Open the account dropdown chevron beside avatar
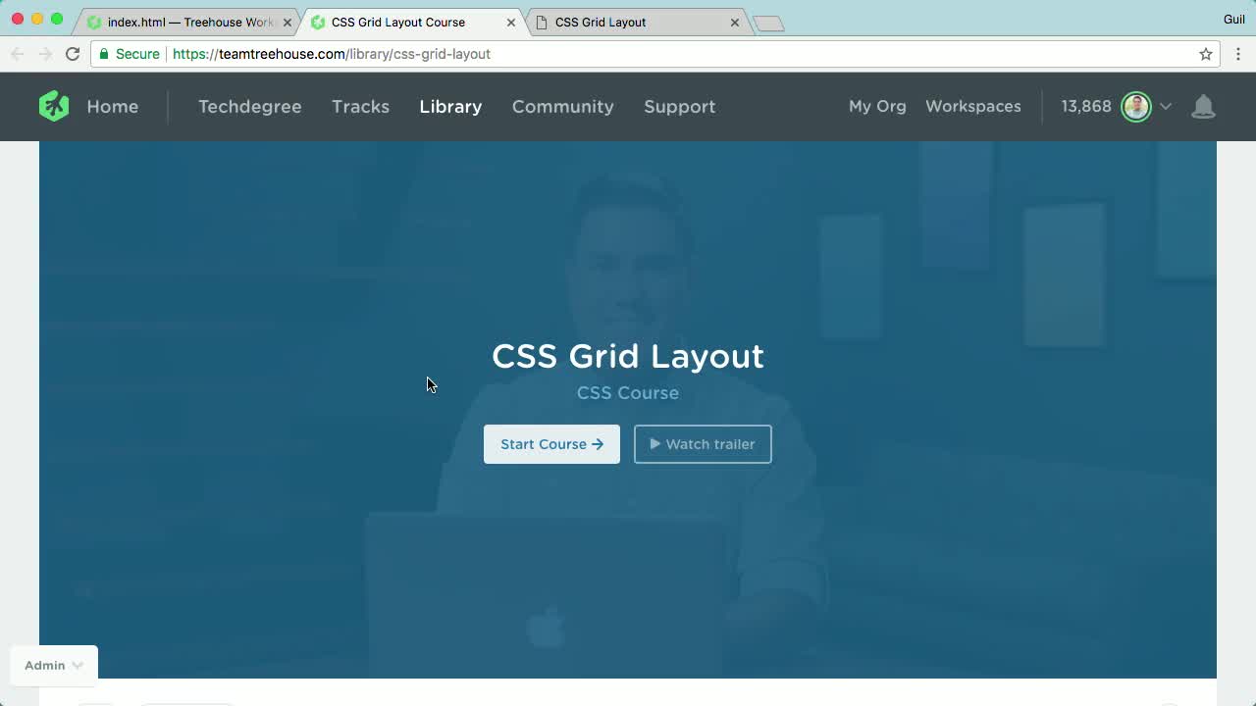The height and width of the screenshot is (706, 1256). click(x=1166, y=106)
